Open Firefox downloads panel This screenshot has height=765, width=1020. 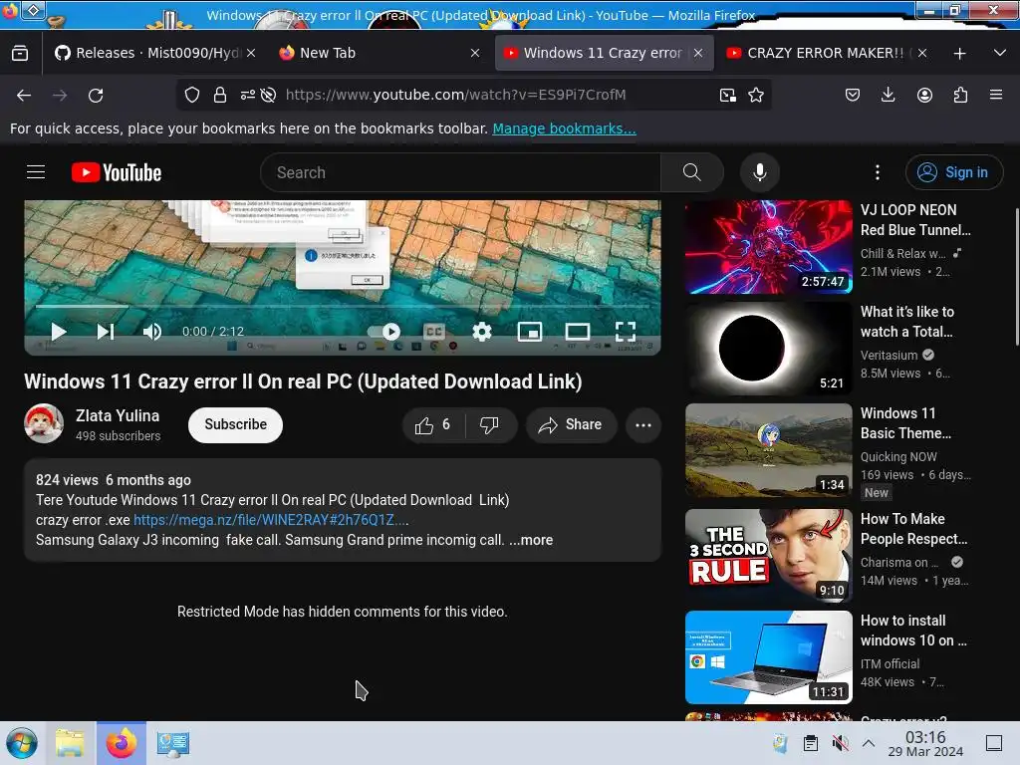pyautogui.click(x=888, y=96)
